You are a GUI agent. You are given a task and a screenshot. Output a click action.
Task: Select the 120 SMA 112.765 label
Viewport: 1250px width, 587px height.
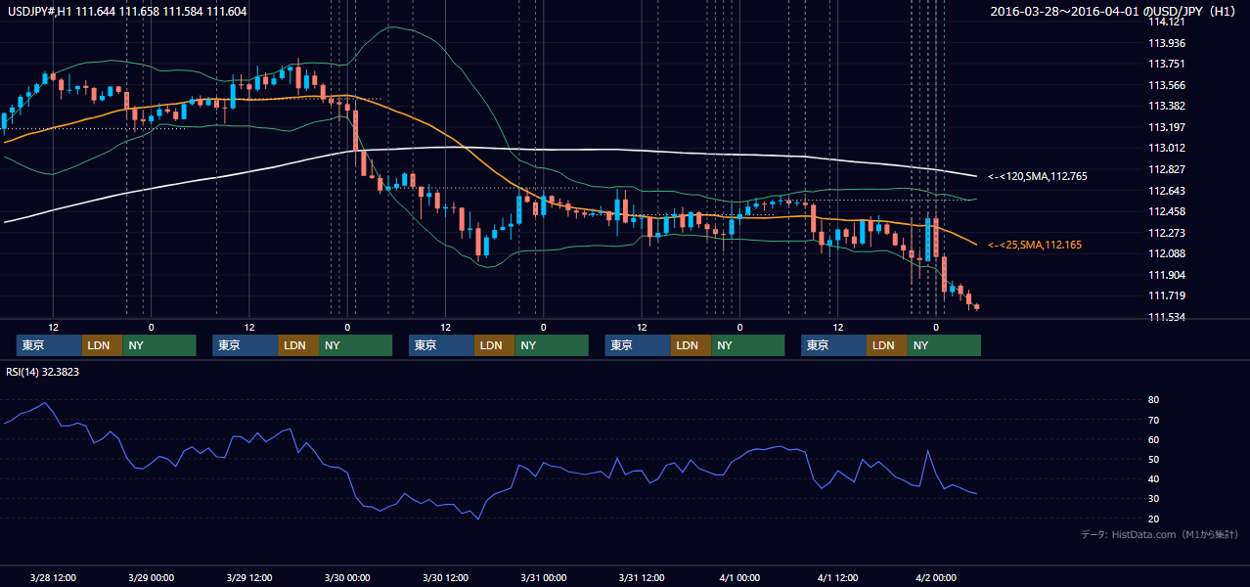click(1038, 176)
